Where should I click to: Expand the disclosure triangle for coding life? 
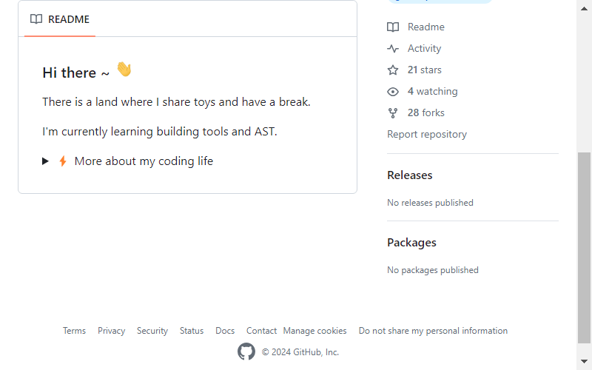click(45, 161)
